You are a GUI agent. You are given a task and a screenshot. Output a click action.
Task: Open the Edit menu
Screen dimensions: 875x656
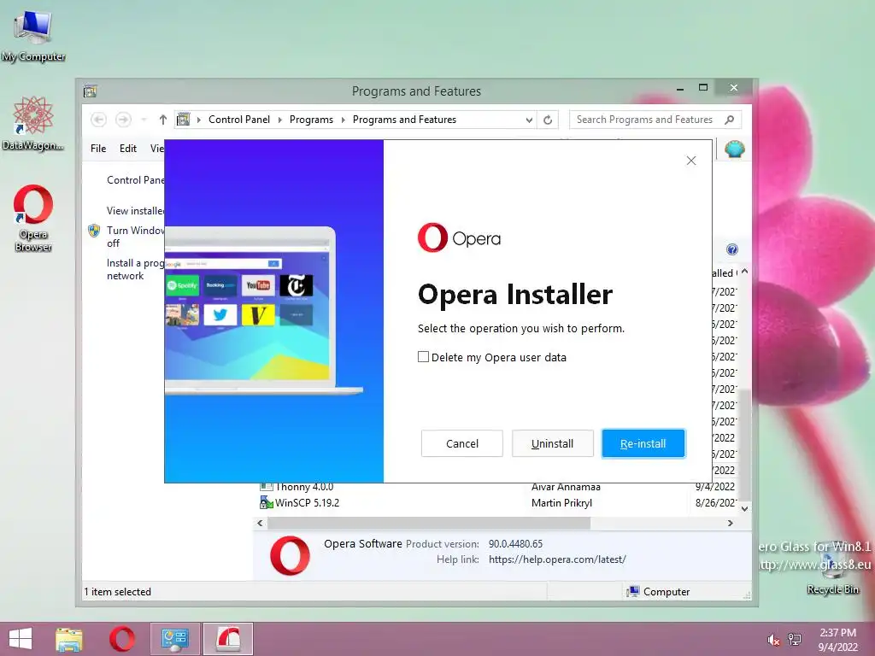128,149
